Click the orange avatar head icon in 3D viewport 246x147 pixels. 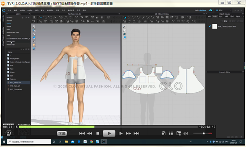click(34, 45)
